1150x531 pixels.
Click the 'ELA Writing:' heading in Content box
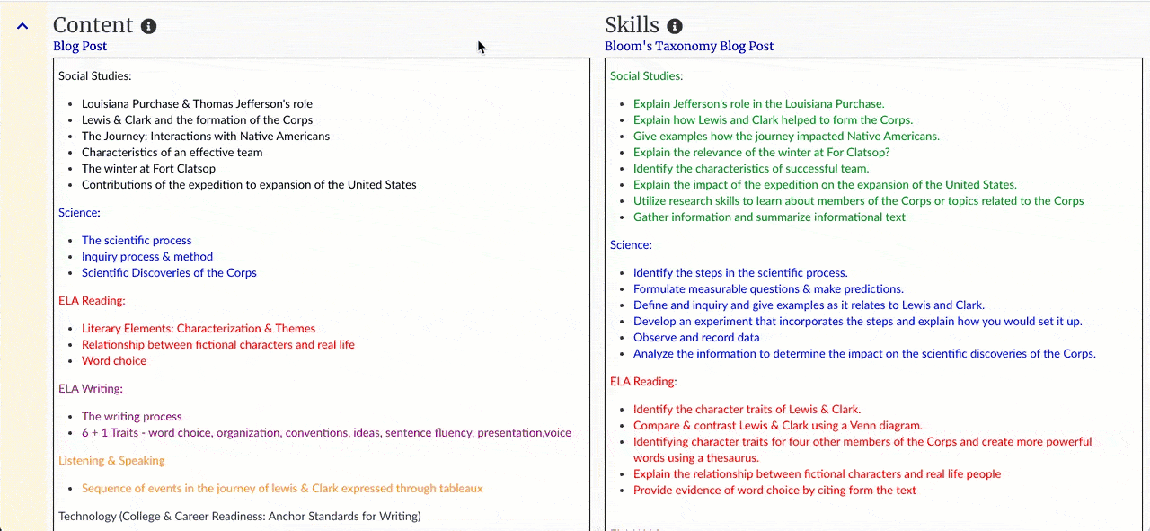click(90, 388)
